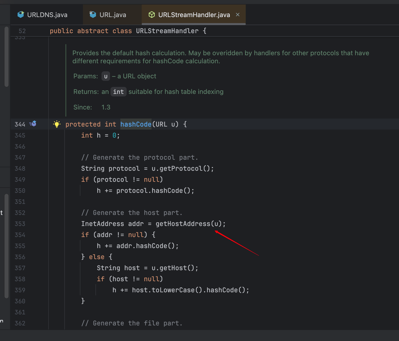Image resolution: width=399 pixels, height=341 pixels.
Task: Click the InetAddress type on line 353
Action: click(103, 224)
